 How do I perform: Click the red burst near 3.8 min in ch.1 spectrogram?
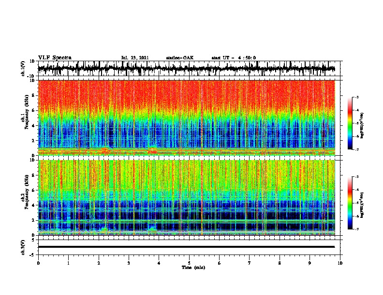click(x=153, y=151)
